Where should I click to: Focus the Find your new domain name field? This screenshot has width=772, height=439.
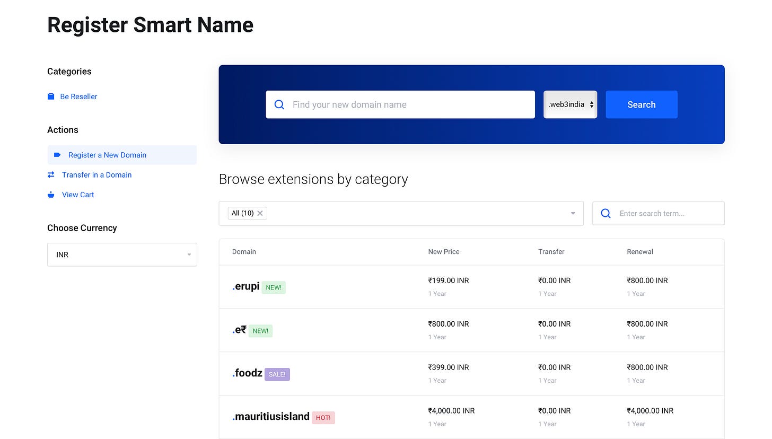coord(400,104)
